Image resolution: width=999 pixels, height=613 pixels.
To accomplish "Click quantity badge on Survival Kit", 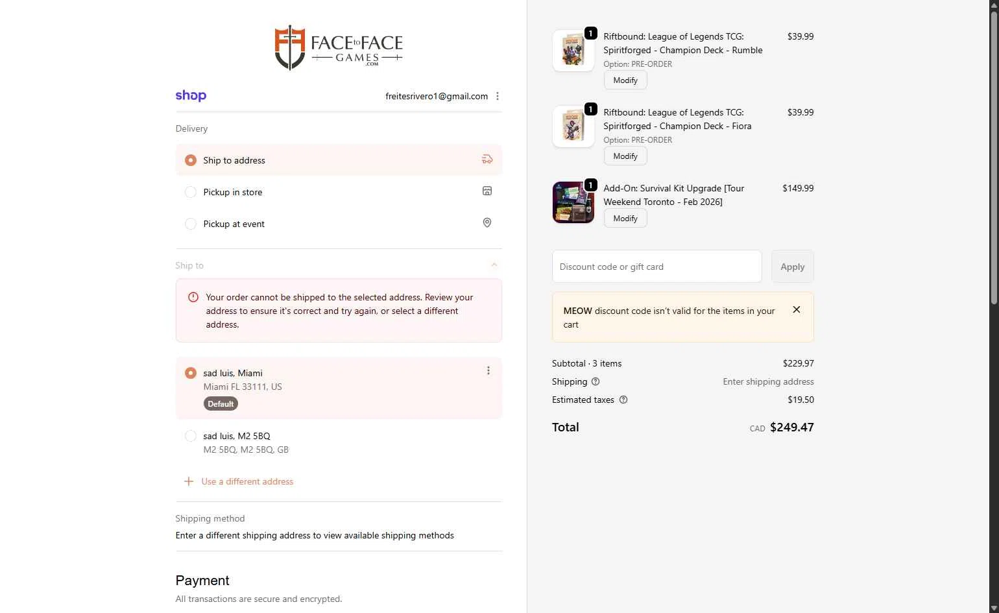I will (591, 185).
